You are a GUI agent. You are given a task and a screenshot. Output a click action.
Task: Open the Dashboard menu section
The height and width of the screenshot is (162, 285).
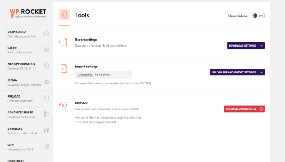28,34
